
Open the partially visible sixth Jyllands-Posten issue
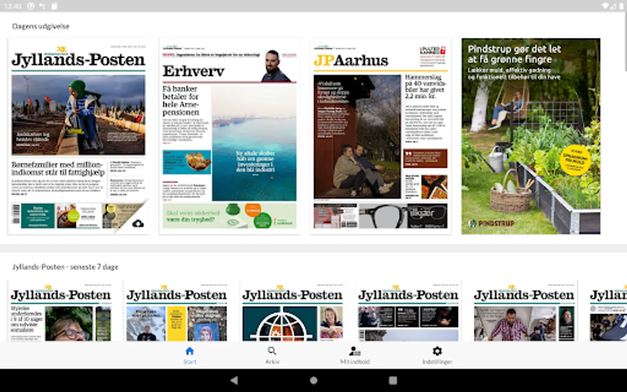(x=607, y=311)
